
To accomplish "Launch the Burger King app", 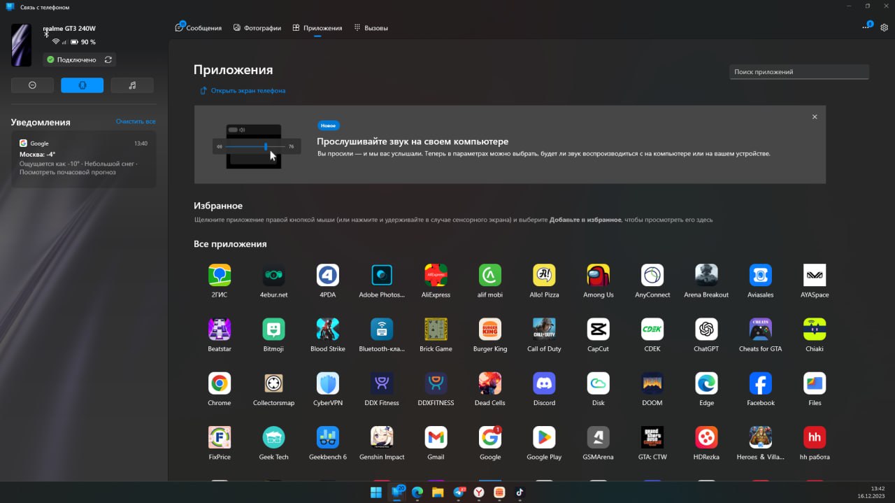I will (x=489, y=330).
